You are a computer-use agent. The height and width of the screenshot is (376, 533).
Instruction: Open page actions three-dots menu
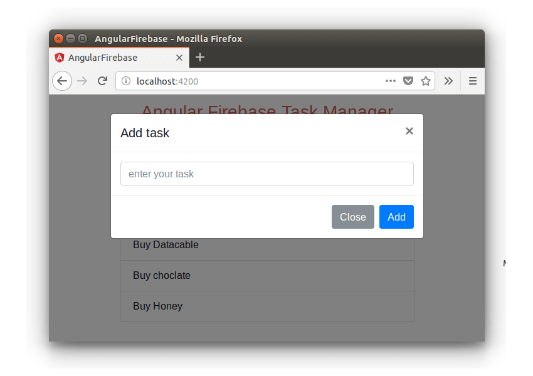pos(391,81)
